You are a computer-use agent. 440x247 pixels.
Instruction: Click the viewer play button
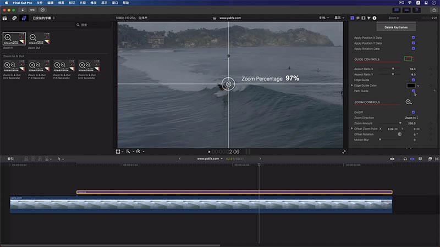click(209, 151)
